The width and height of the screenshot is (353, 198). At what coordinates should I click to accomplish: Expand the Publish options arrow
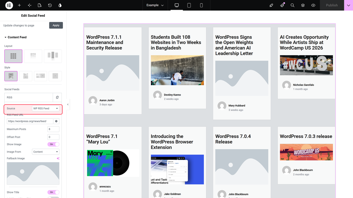(348, 5)
